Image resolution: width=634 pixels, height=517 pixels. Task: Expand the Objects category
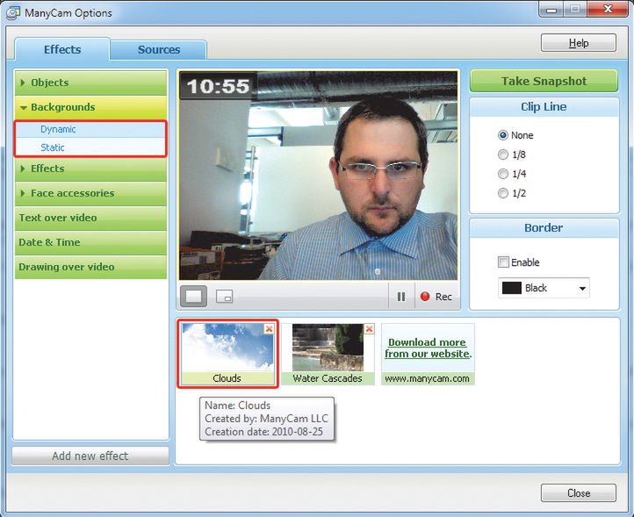pos(90,83)
